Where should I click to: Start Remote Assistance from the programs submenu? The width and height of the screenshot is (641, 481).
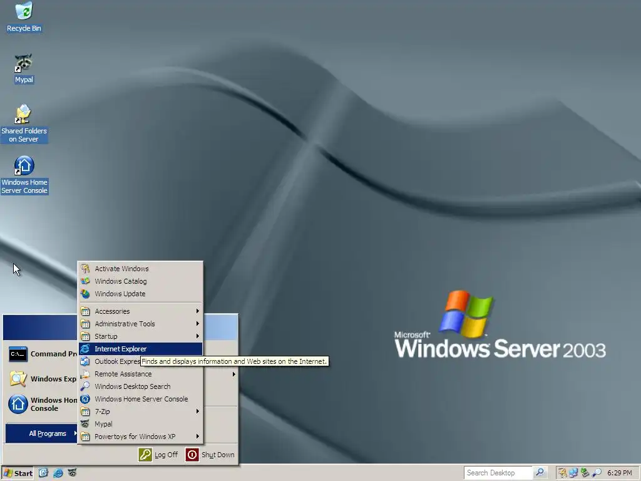pyautogui.click(x=141, y=374)
